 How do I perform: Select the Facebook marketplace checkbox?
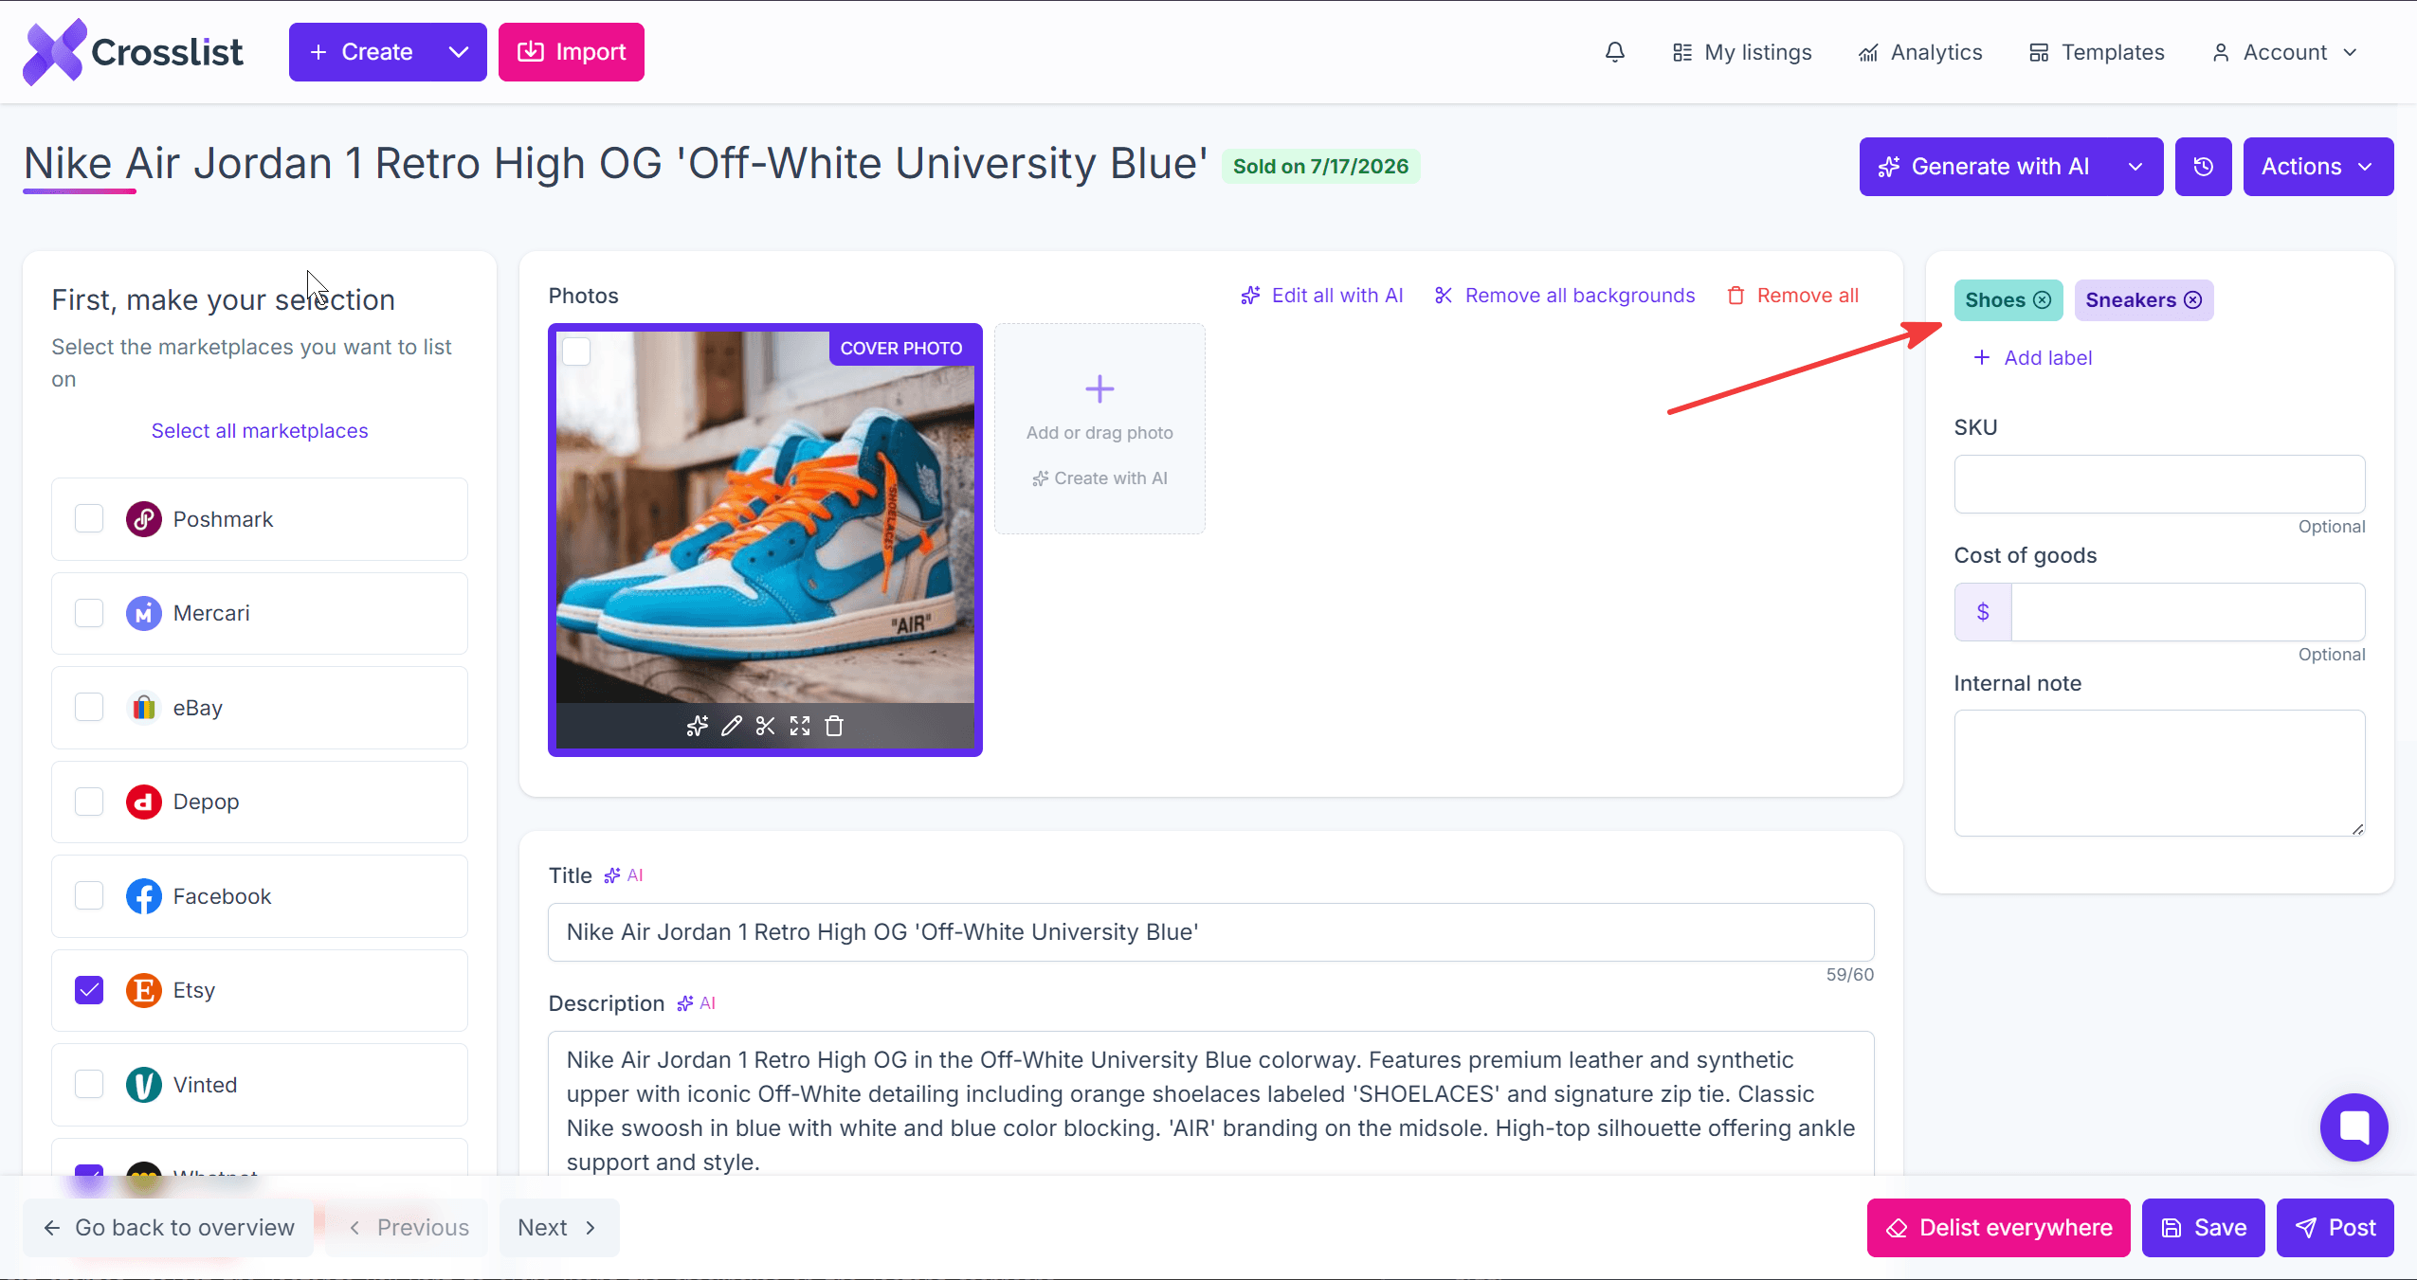coord(89,896)
